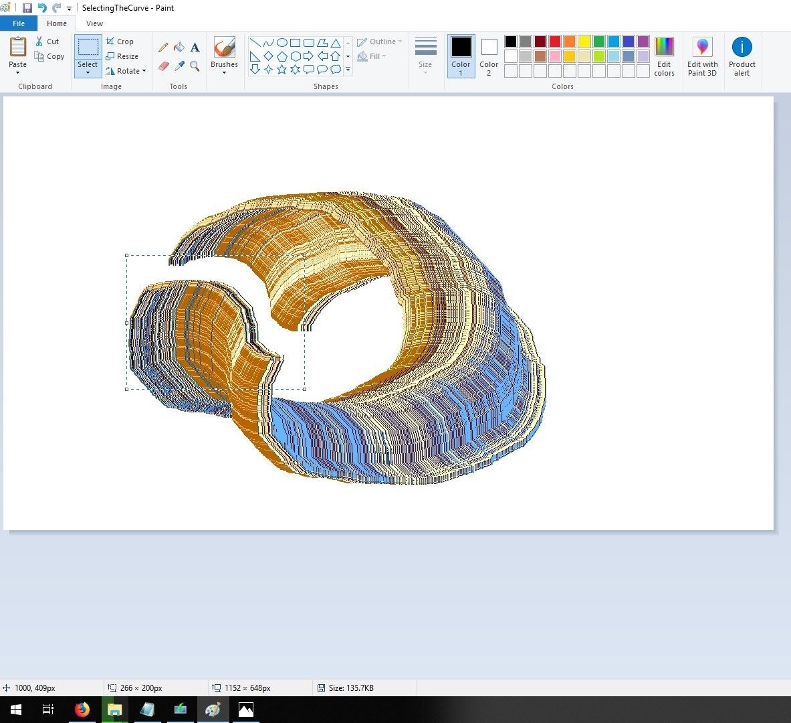Pick a color with the Color picker tool

179,64
